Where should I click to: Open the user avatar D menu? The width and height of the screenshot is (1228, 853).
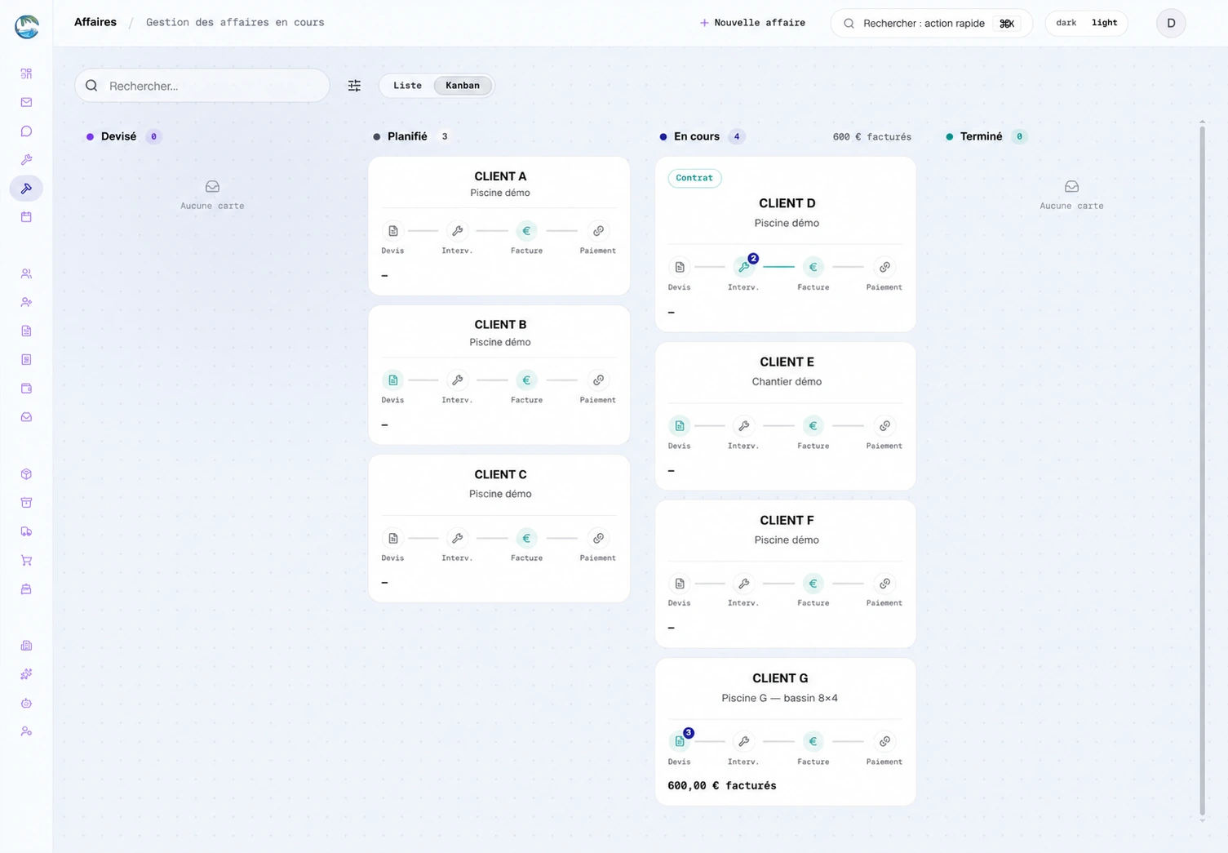point(1171,23)
